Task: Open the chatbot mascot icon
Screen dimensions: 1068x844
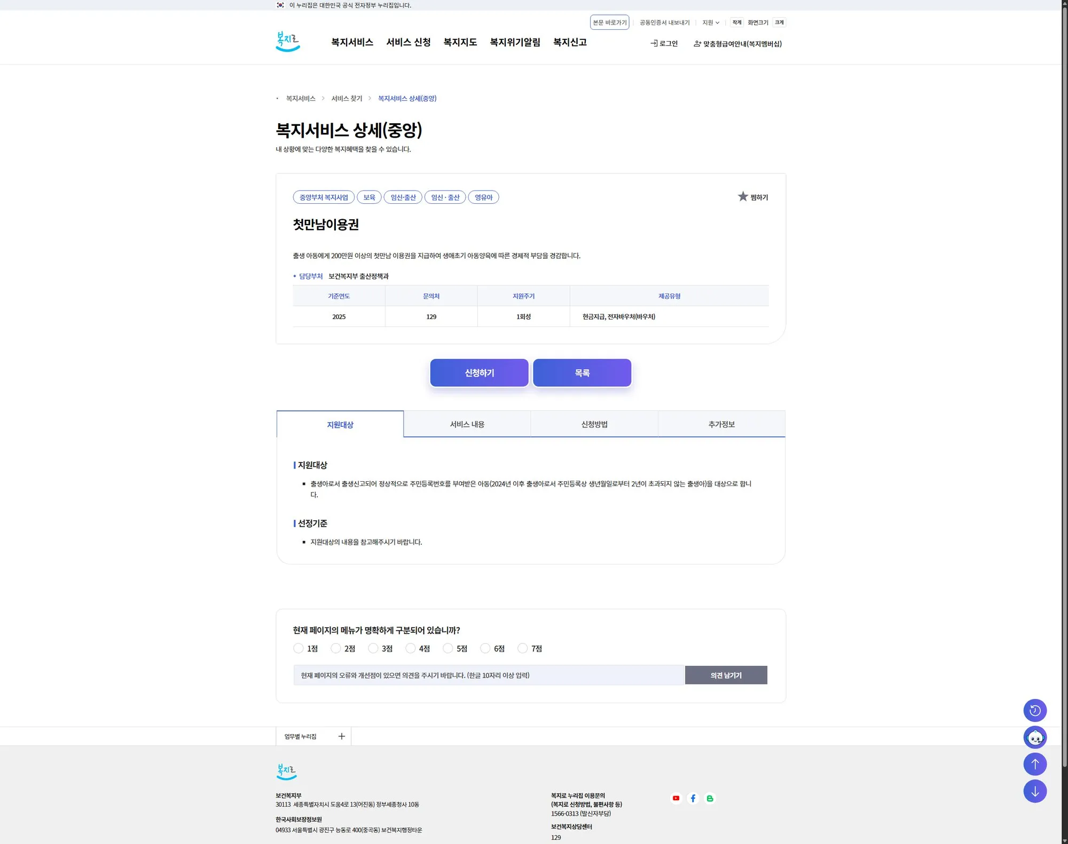Action: pyautogui.click(x=1034, y=737)
